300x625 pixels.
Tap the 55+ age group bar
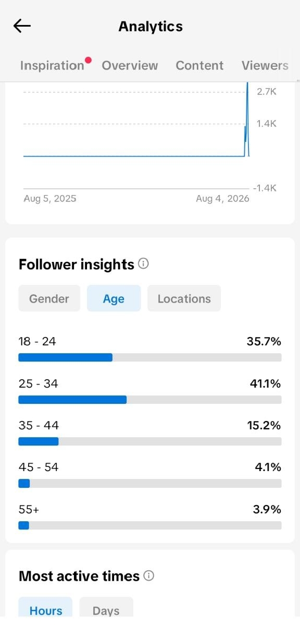tap(150, 525)
